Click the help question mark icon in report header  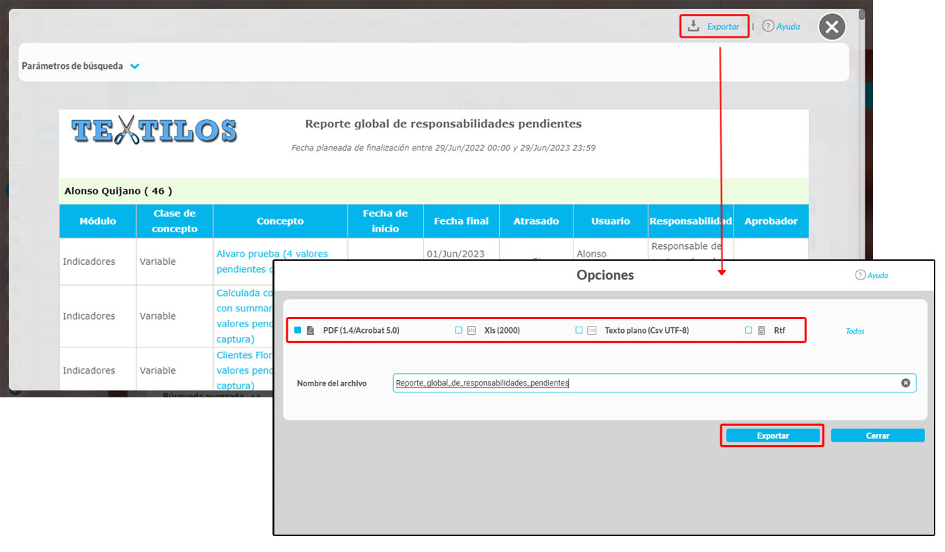pos(768,26)
